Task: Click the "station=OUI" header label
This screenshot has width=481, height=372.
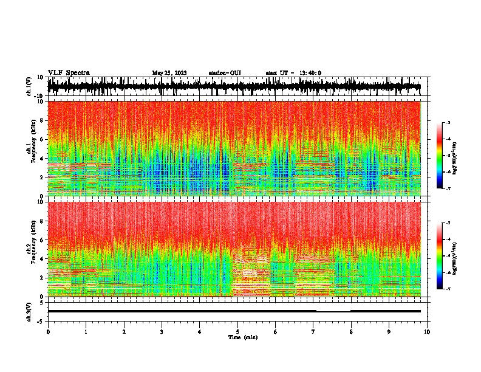Action: [225, 73]
